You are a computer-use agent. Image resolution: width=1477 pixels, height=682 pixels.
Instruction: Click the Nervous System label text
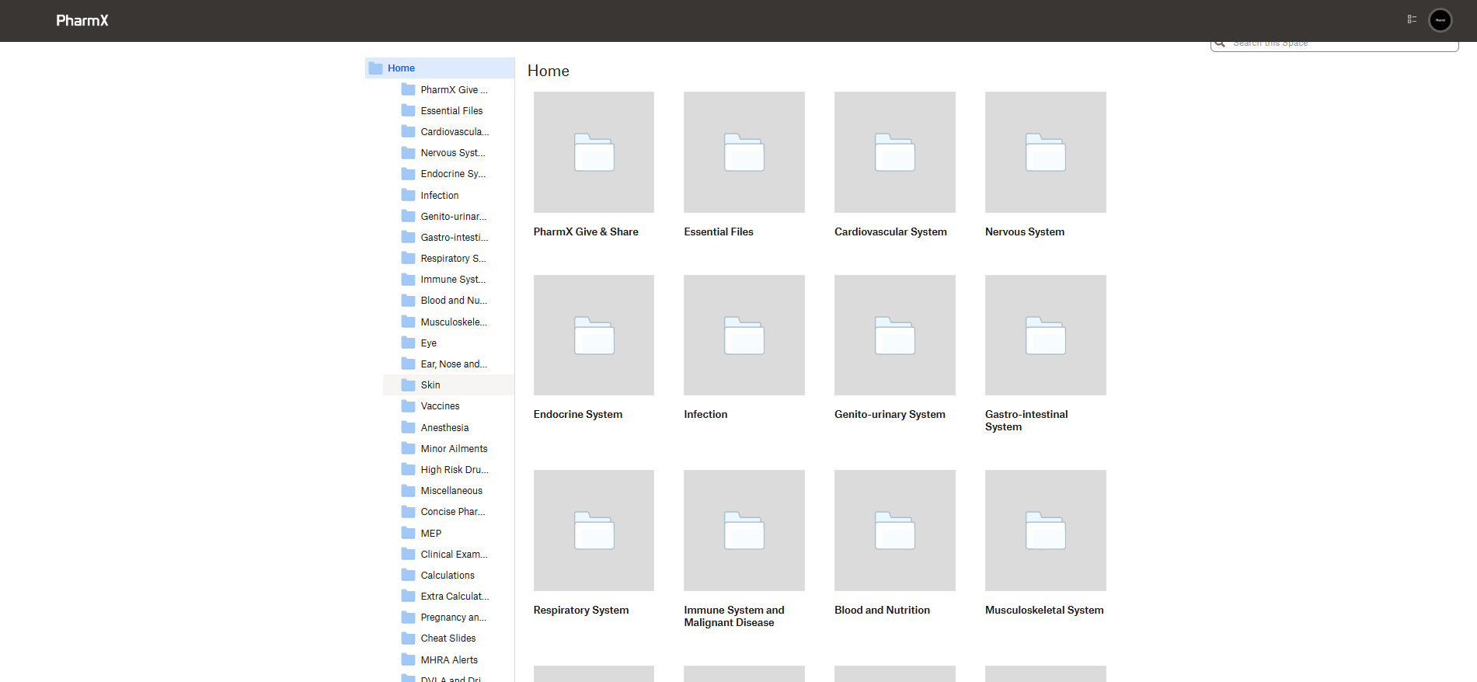pyautogui.click(x=1025, y=232)
